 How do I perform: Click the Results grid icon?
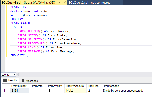click(x=5, y=80)
